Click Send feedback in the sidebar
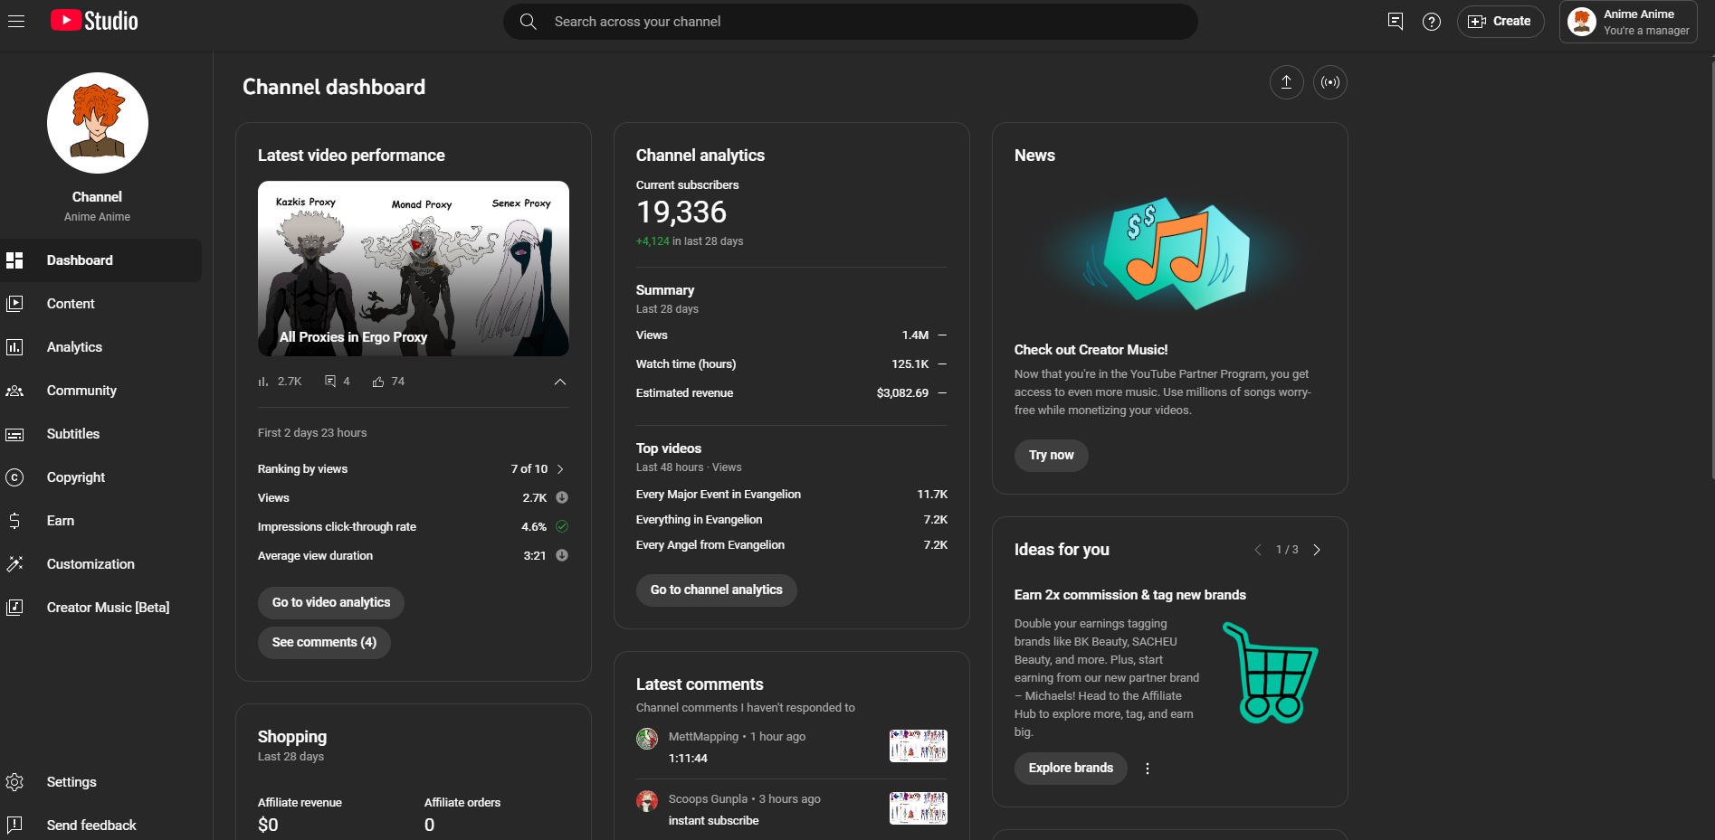 click(x=100, y=826)
